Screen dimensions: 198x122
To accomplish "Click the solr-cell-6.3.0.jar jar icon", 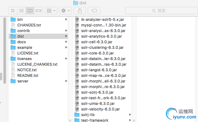I will [77, 42].
